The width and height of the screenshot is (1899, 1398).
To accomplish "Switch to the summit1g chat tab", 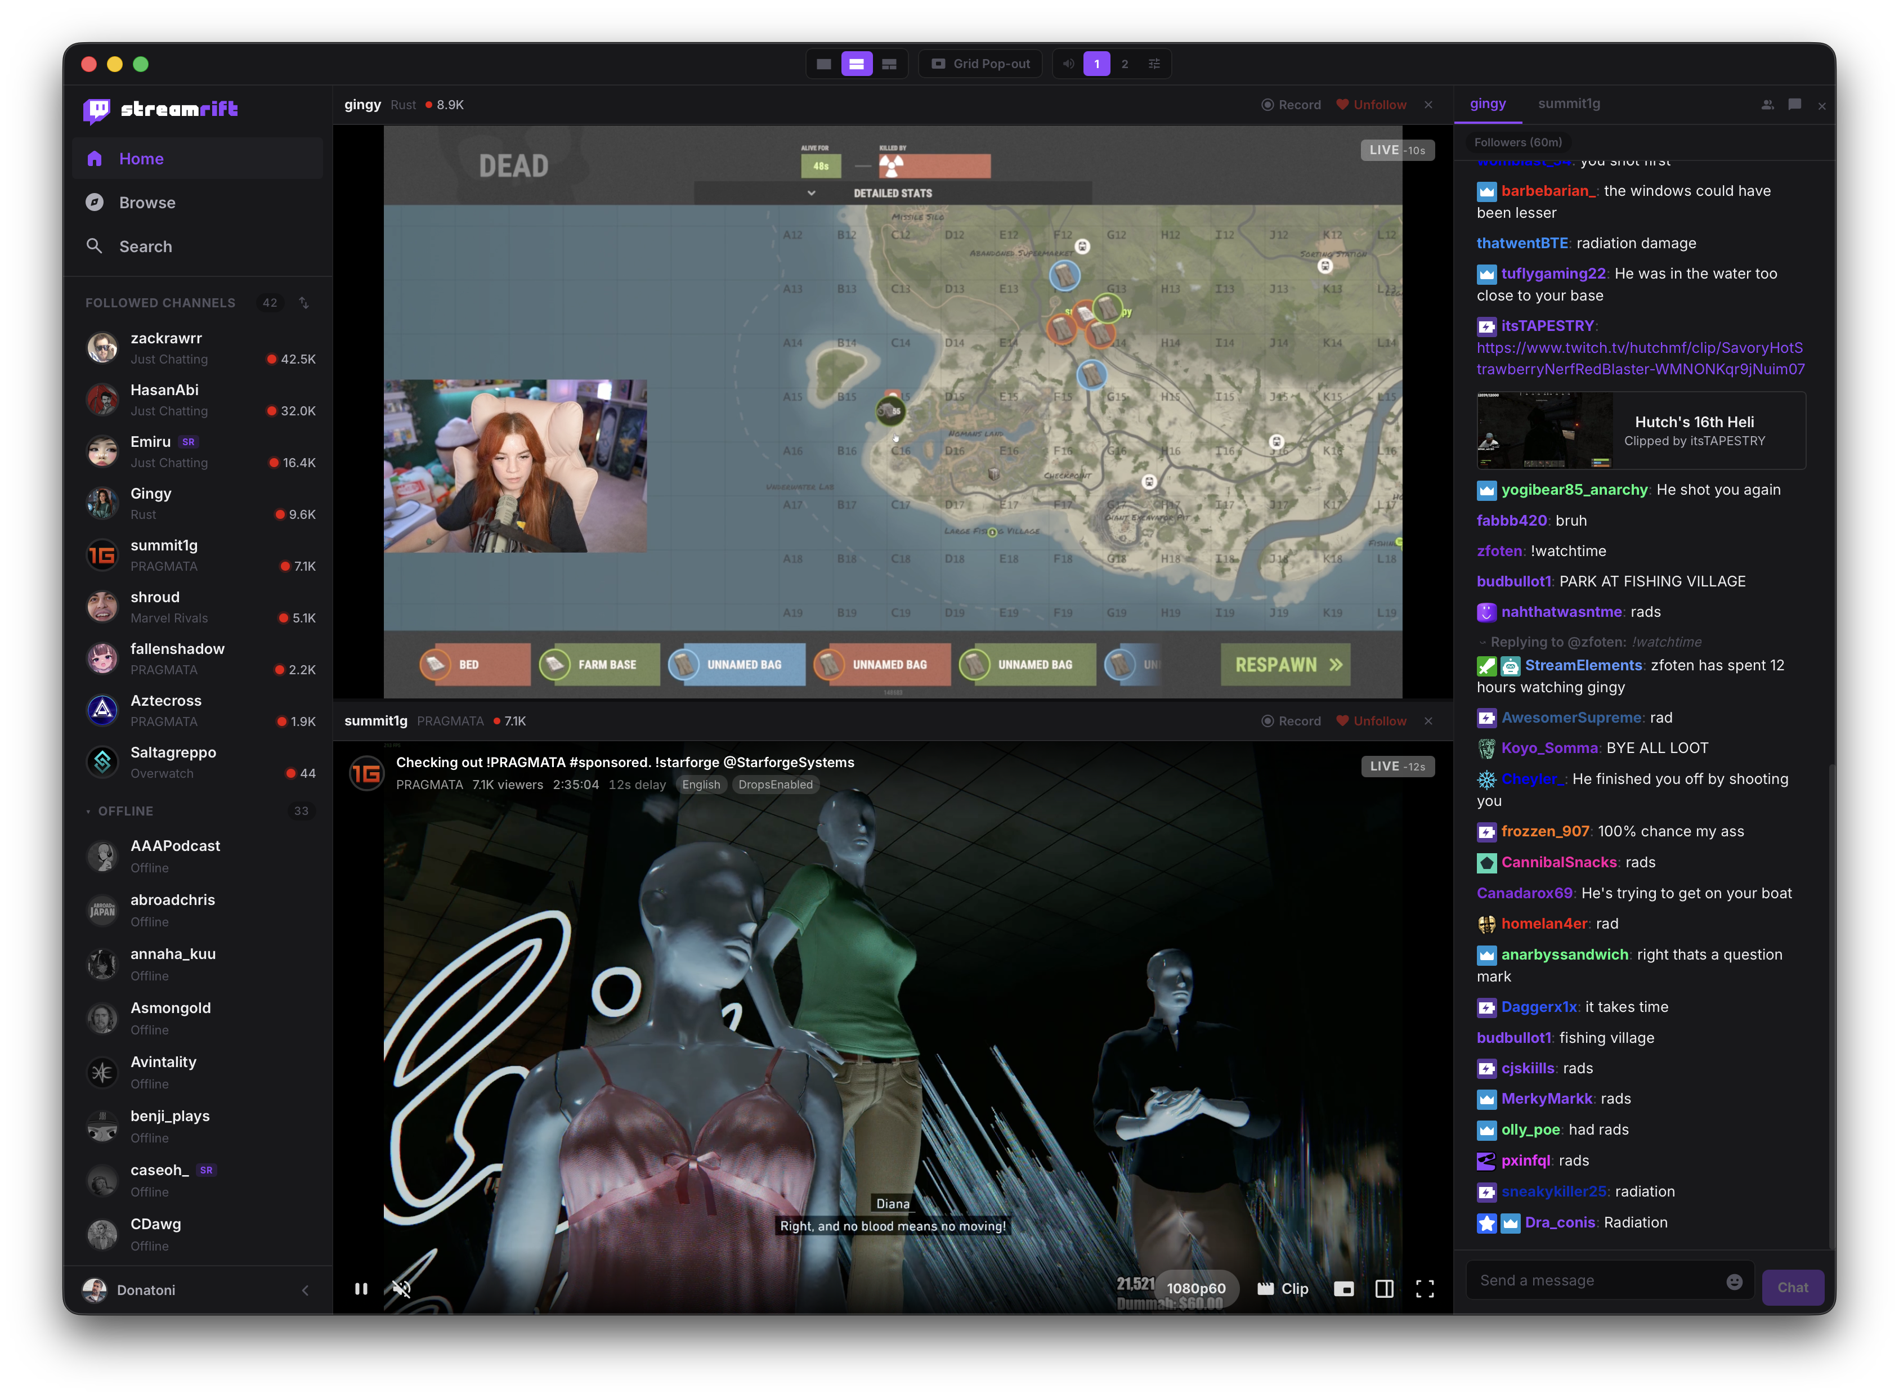I will [x=1569, y=103].
